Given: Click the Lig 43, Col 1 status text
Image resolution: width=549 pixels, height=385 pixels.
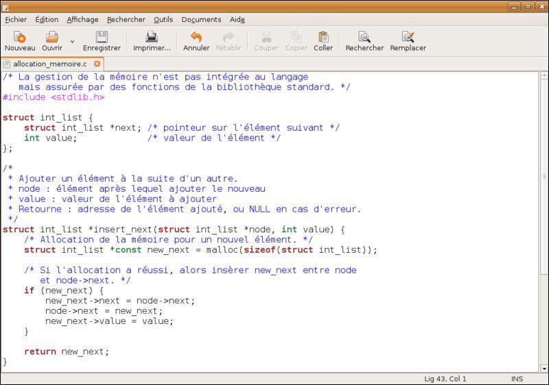Looking at the screenshot, I should pos(445,379).
